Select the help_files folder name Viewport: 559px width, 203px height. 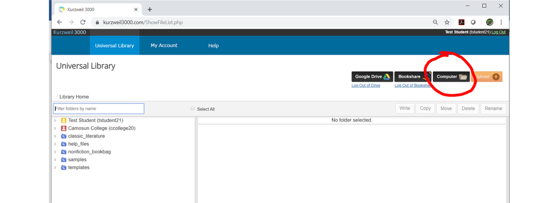coord(79,144)
